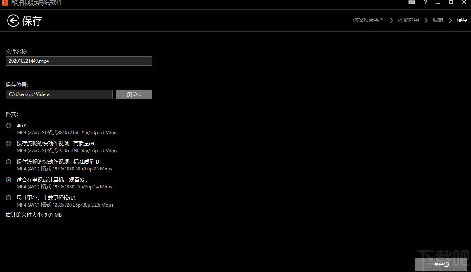471x272 pixels.
Task: Open help via the question mark icon
Action: click(x=425, y=2)
